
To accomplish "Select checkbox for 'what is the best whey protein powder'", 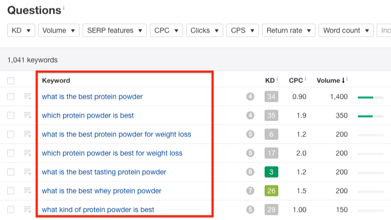I will tap(11, 191).
